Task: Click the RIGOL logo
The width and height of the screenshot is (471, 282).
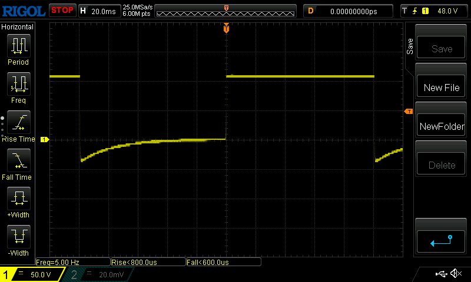Action: click(x=24, y=11)
